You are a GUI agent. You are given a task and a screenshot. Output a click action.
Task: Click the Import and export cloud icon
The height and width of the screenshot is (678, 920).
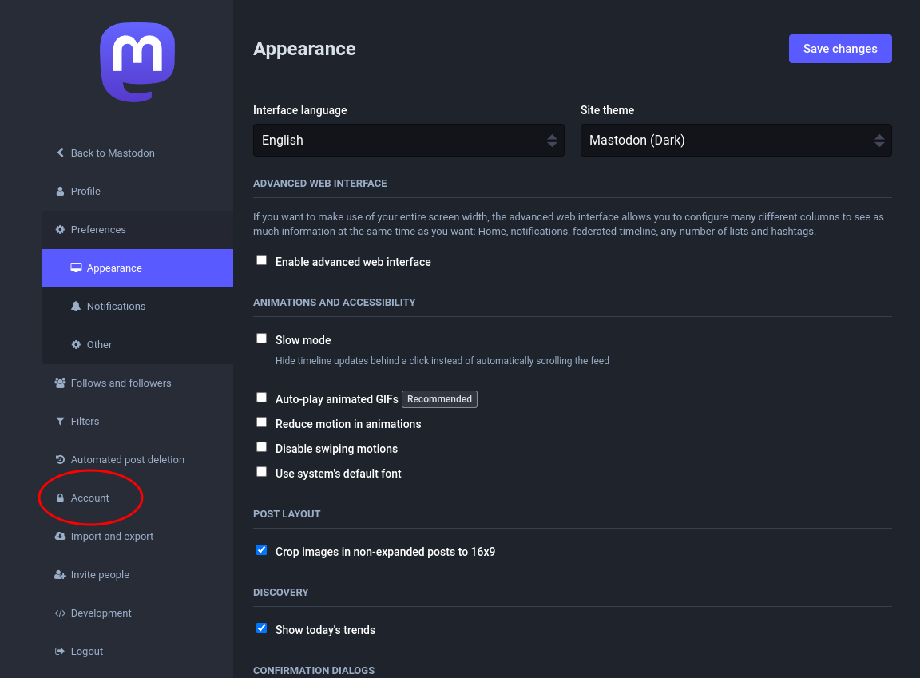tap(60, 536)
